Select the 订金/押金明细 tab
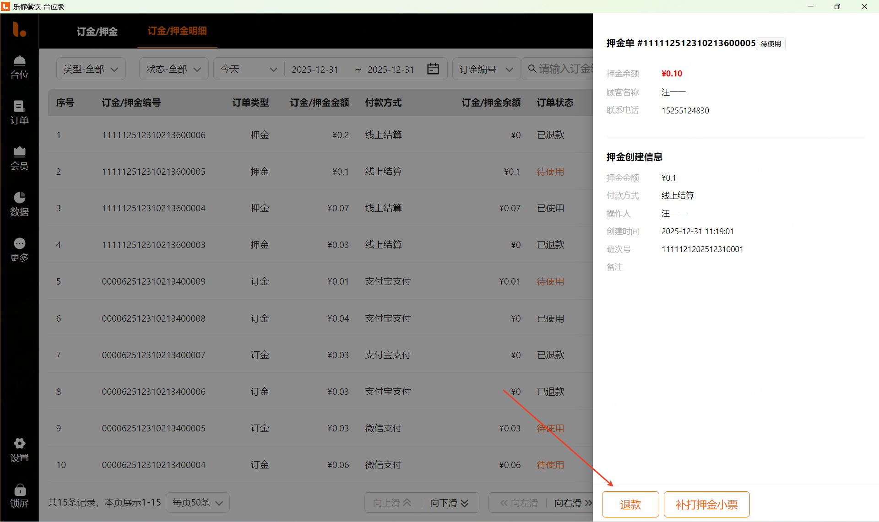Screen dimensions: 879x522 [177, 31]
